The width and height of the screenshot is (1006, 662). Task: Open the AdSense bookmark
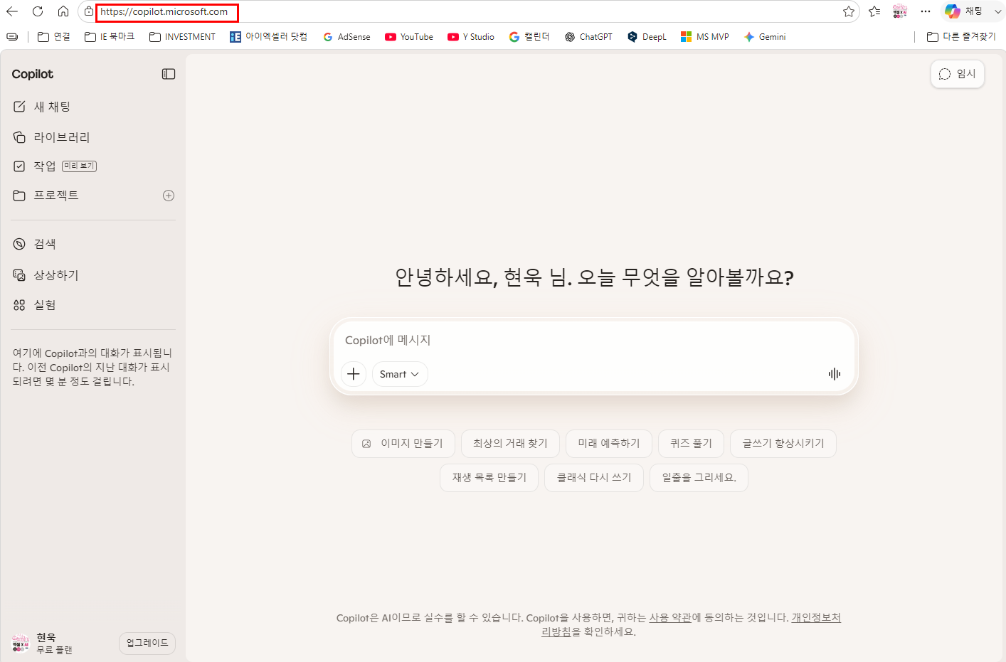pos(346,37)
